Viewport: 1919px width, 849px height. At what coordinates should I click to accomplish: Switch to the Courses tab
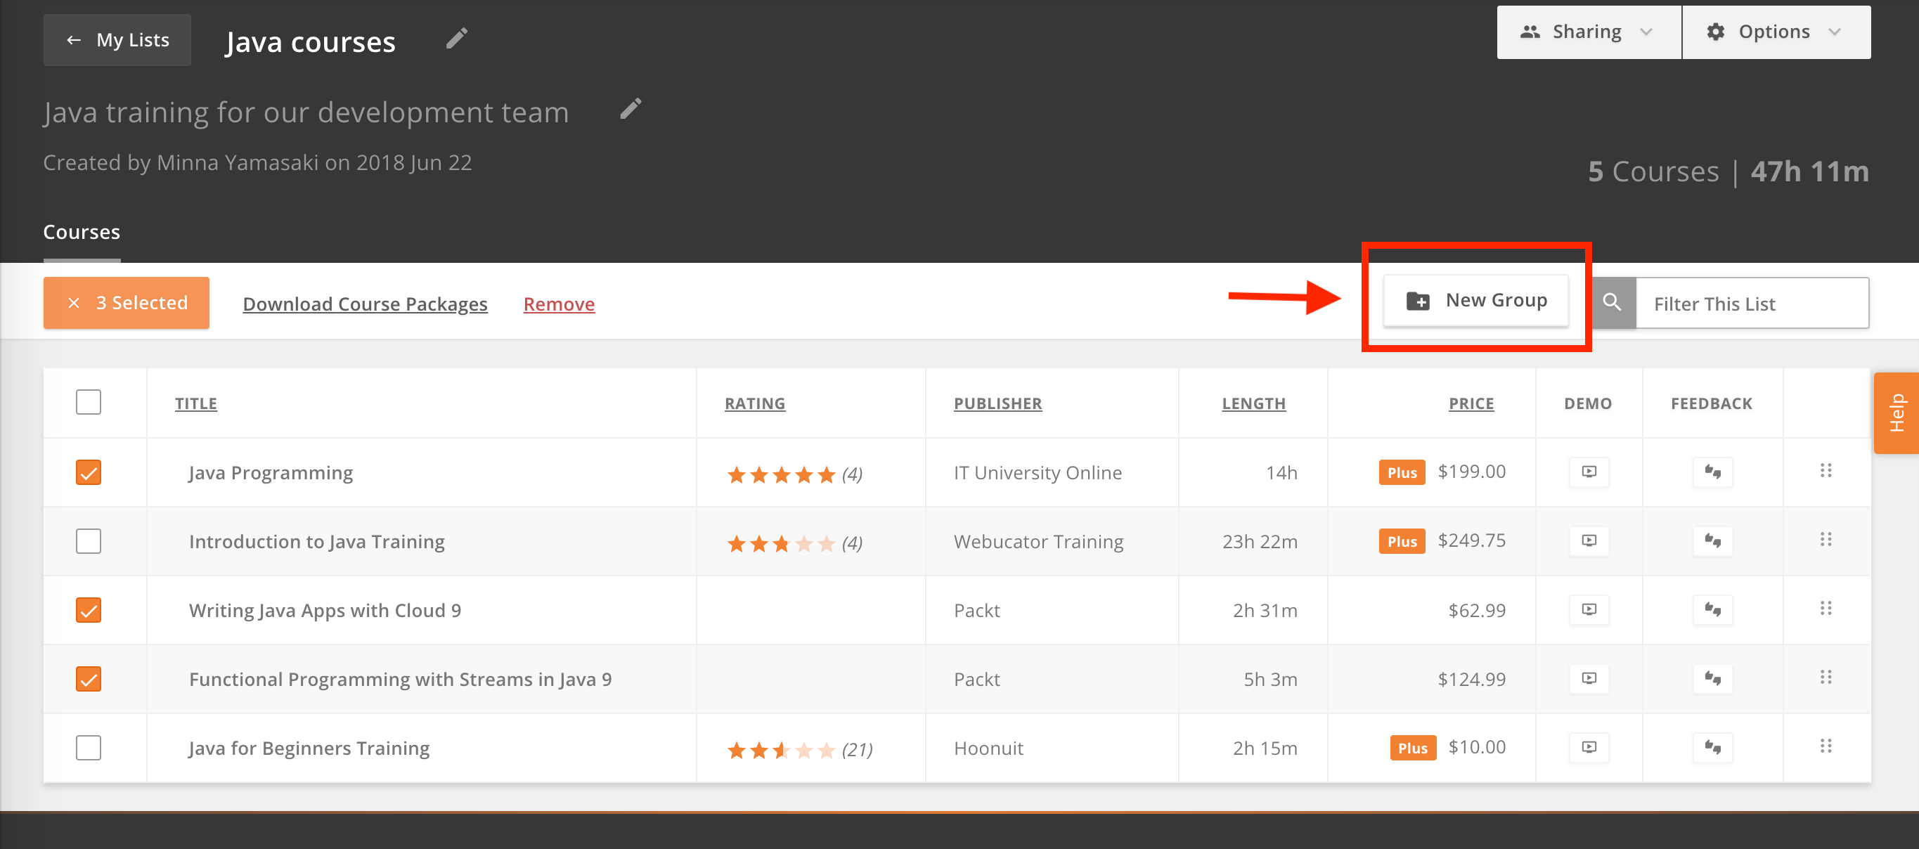tap(82, 233)
